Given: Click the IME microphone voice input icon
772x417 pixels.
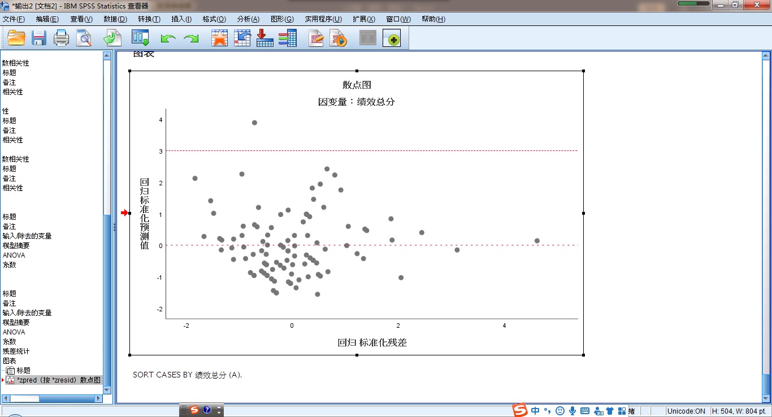Looking at the screenshot, I should coord(573,411).
